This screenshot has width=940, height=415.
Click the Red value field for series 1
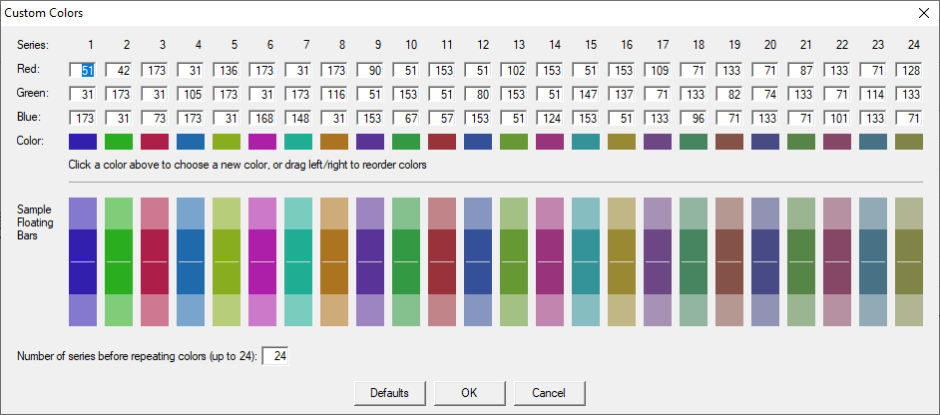click(84, 72)
